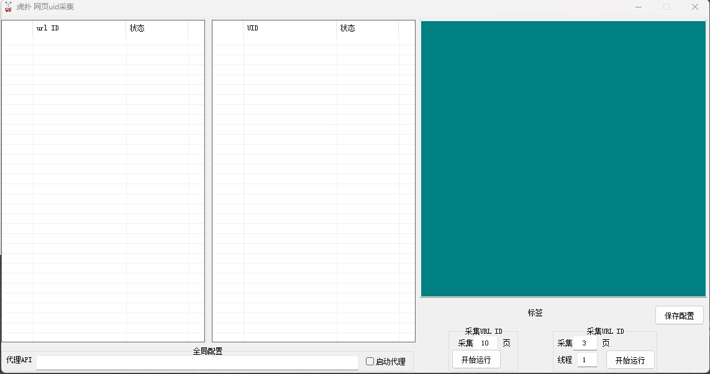
Task: Select first empty row under UID column
Action: [289, 40]
